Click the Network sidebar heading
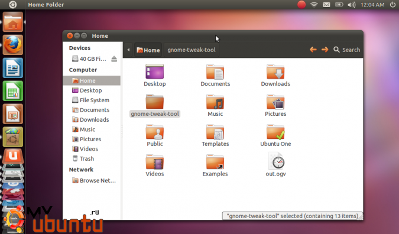The image size is (399, 234). pos(81,170)
